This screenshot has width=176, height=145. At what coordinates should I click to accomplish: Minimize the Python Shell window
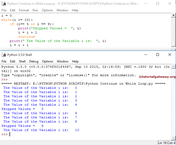pyautogui.click(x=146, y=55)
